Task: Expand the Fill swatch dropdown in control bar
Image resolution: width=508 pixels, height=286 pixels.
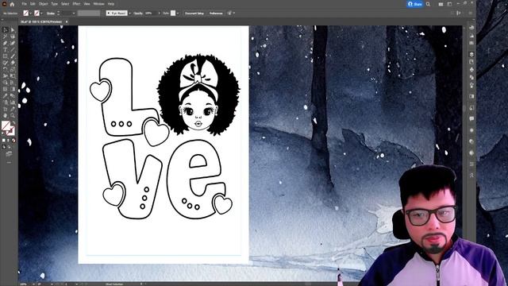Action: point(30,14)
